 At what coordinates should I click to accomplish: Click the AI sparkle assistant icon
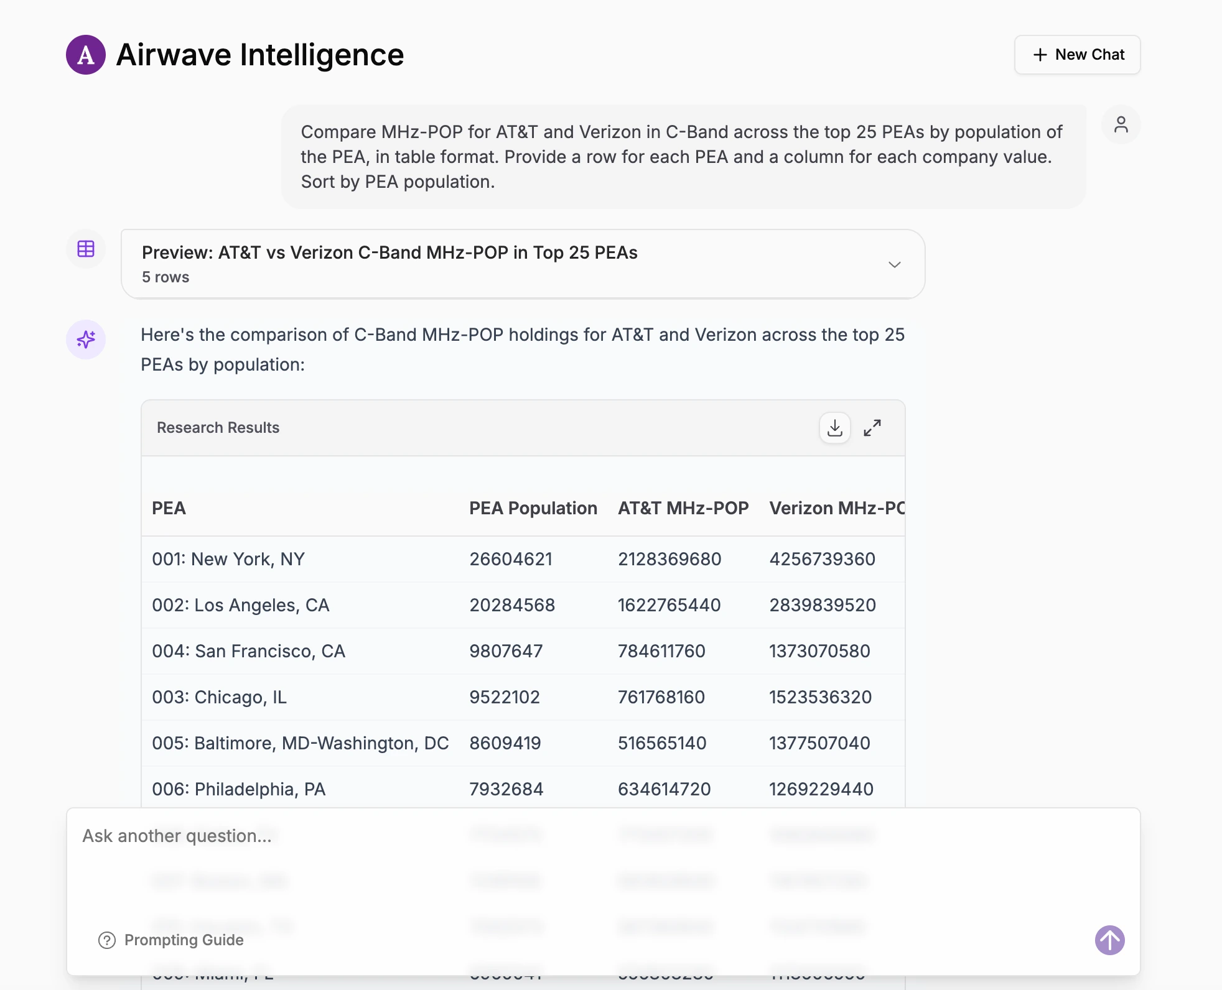[85, 340]
